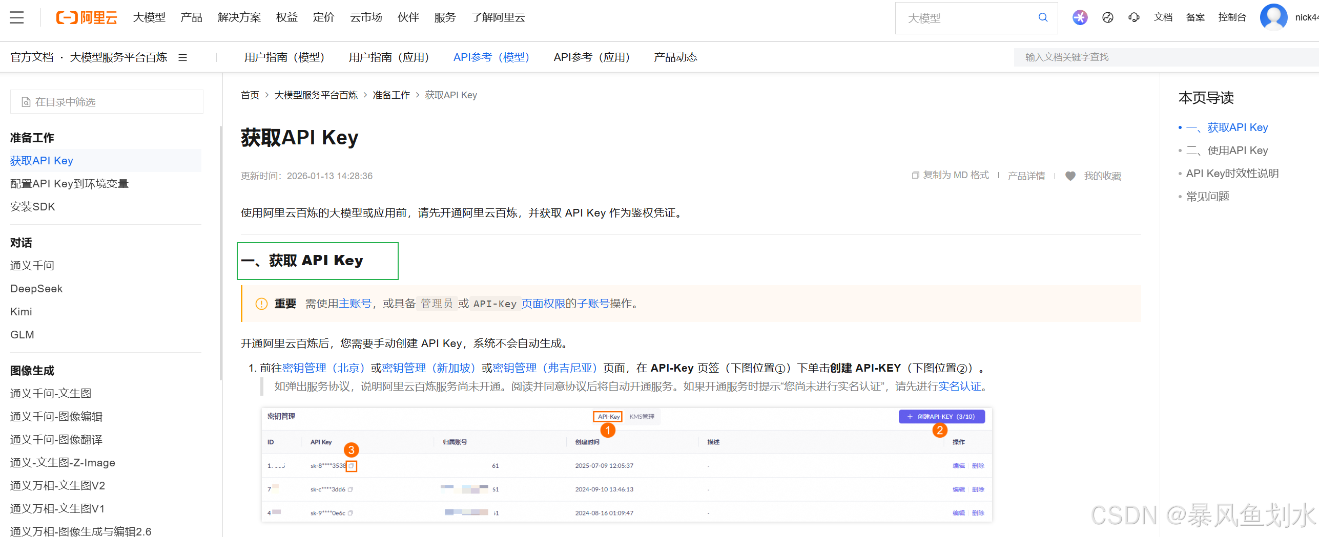This screenshot has width=1319, height=537.
Task: Open 配置API Key到环境变量 in sidebar
Action: [69, 184]
